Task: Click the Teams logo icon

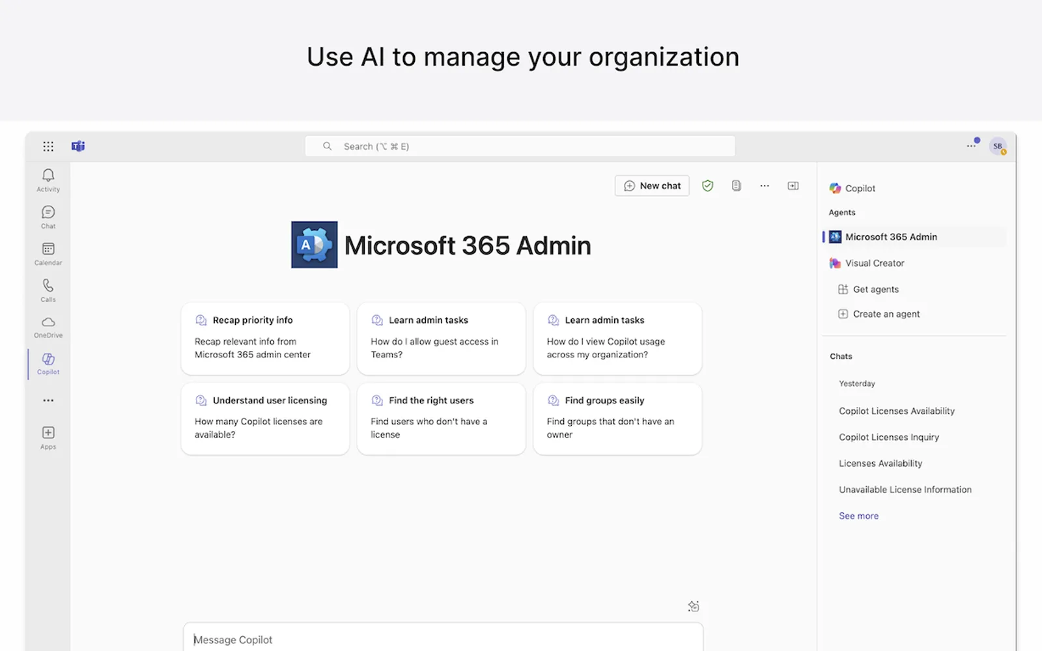Action: [x=78, y=146]
